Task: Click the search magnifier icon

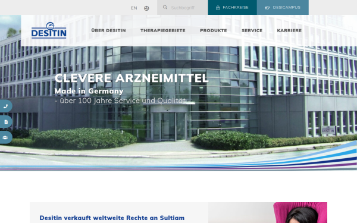Action: [165, 7]
